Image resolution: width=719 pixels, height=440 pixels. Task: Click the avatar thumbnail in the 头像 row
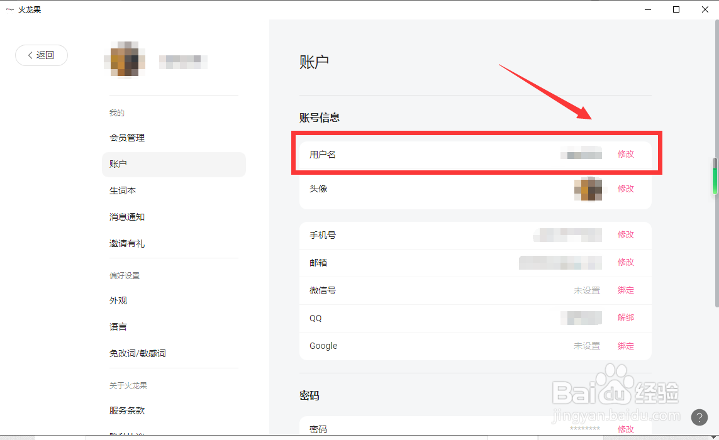(x=588, y=189)
